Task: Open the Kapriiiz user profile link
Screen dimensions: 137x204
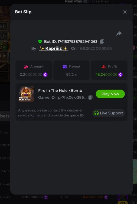Action: click(x=54, y=48)
